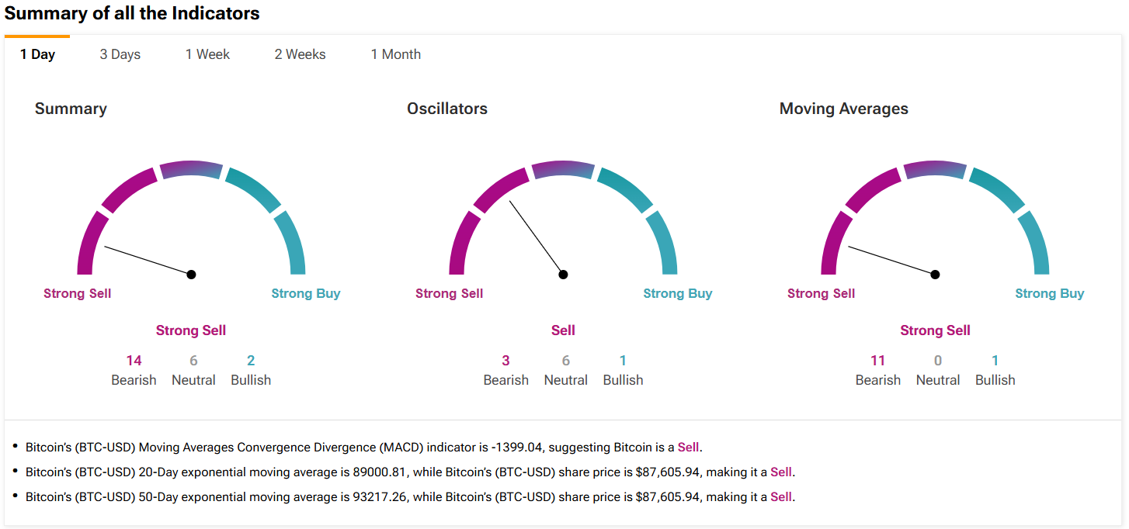Image resolution: width=1129 pixels, height=529 pixels.
Task: Open the 3 Days tab
Action: (120, 54)
